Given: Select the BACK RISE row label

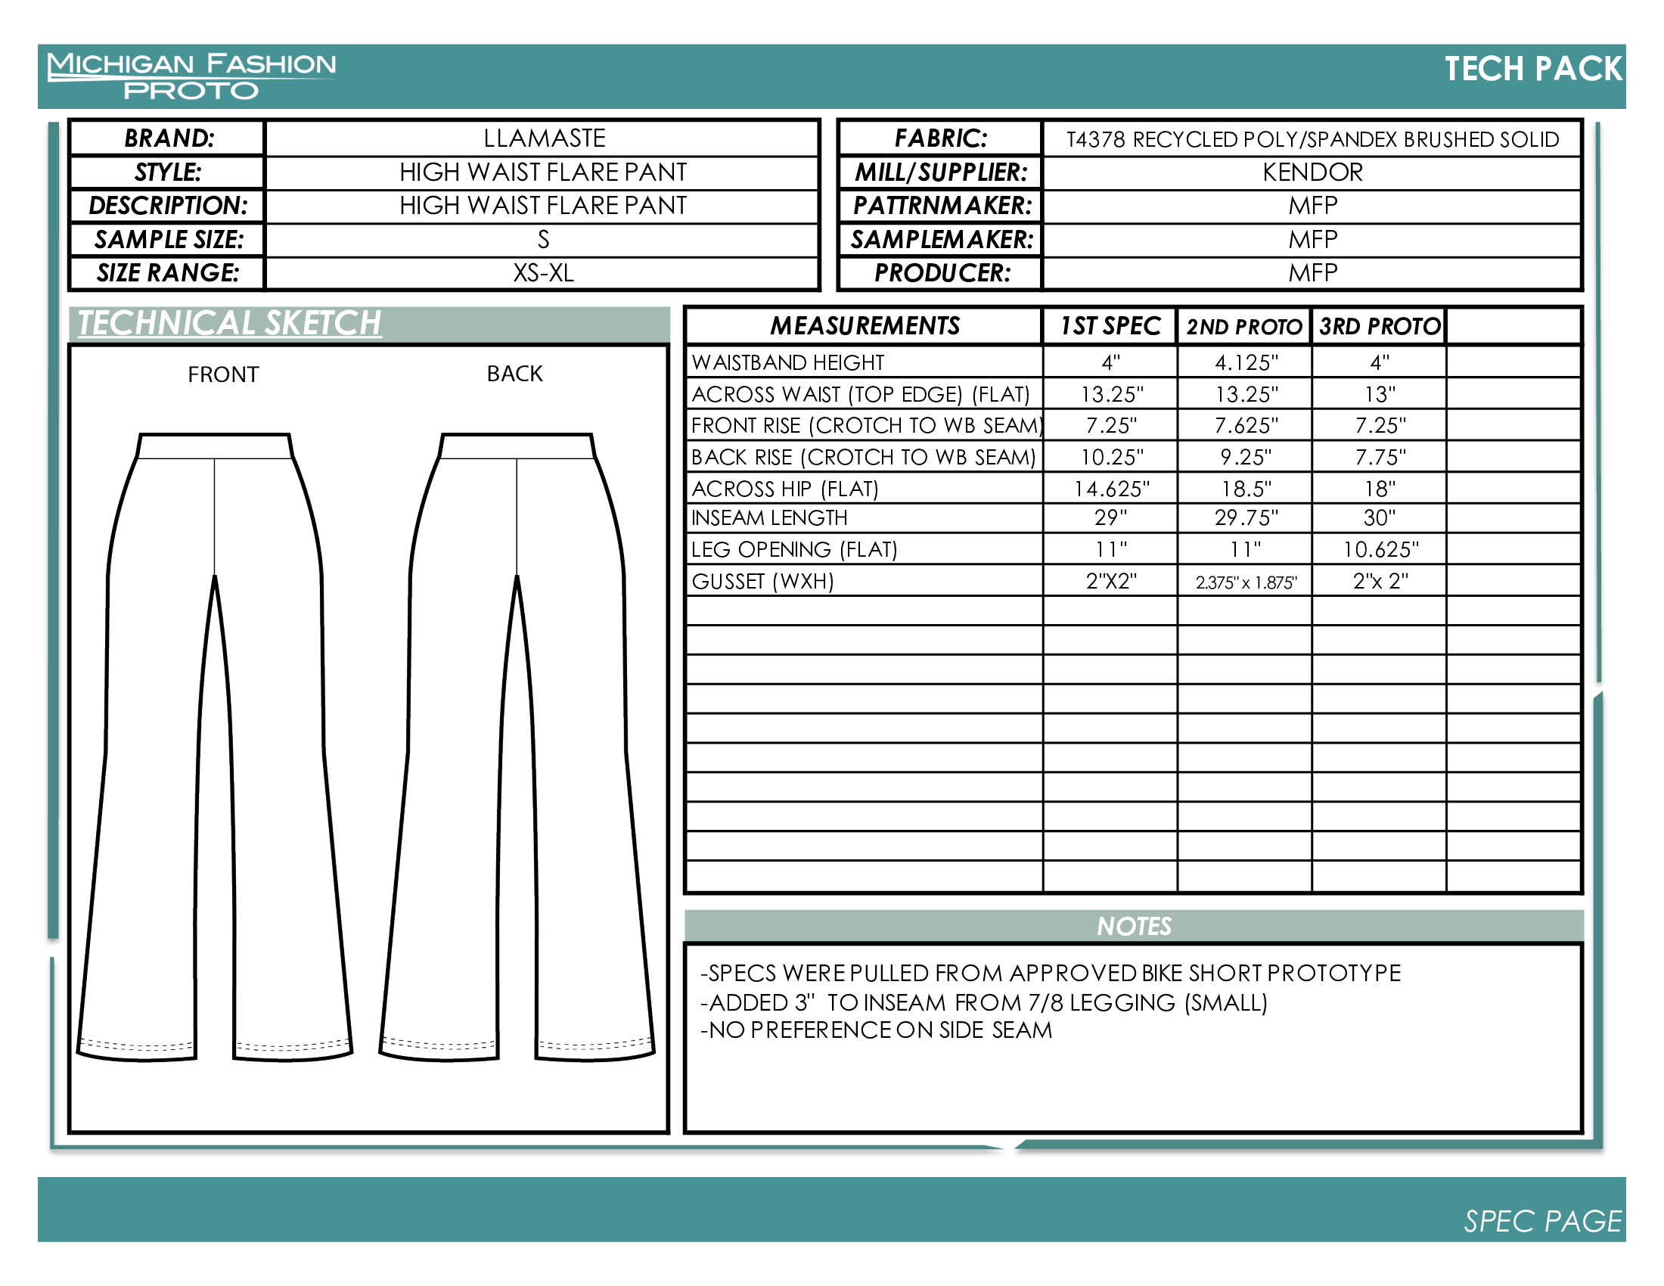Looking at the screenshot, I should [x=863, y=457].
